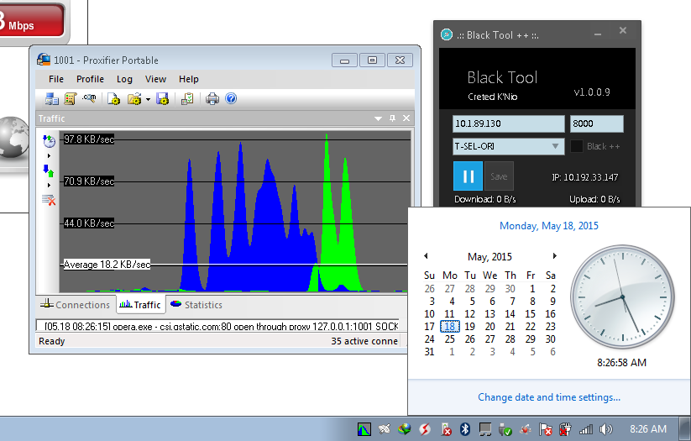Click the May, 2015 calendar header
The image size is (691, 441).
(x=489, y=257)
